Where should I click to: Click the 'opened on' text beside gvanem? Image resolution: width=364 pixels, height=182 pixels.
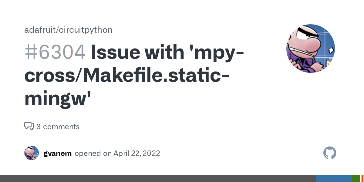[x=93, y=153]
